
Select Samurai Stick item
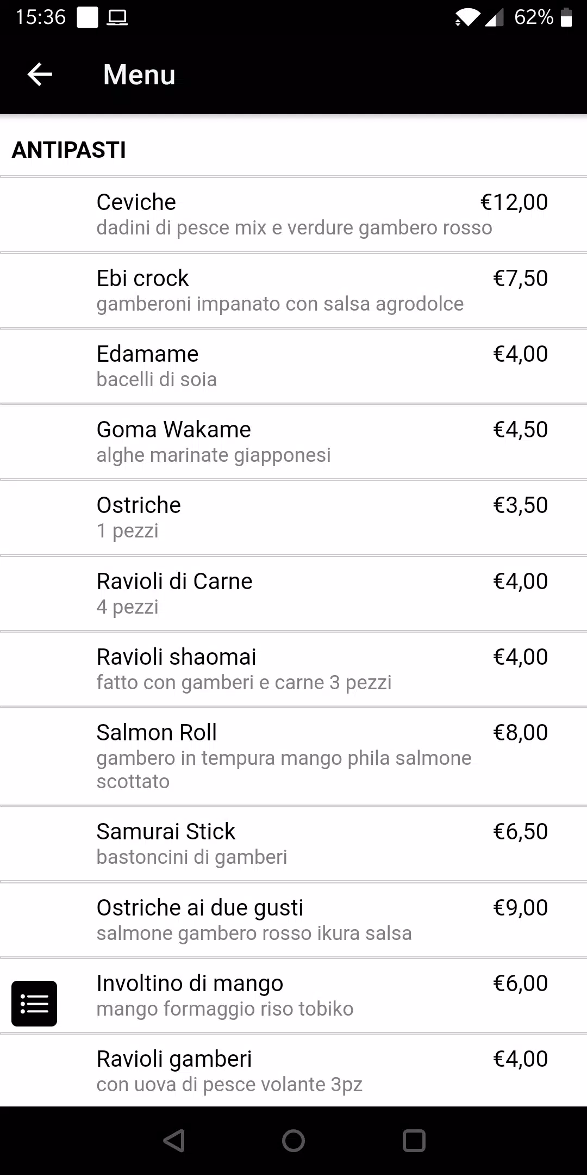point(293,844)
